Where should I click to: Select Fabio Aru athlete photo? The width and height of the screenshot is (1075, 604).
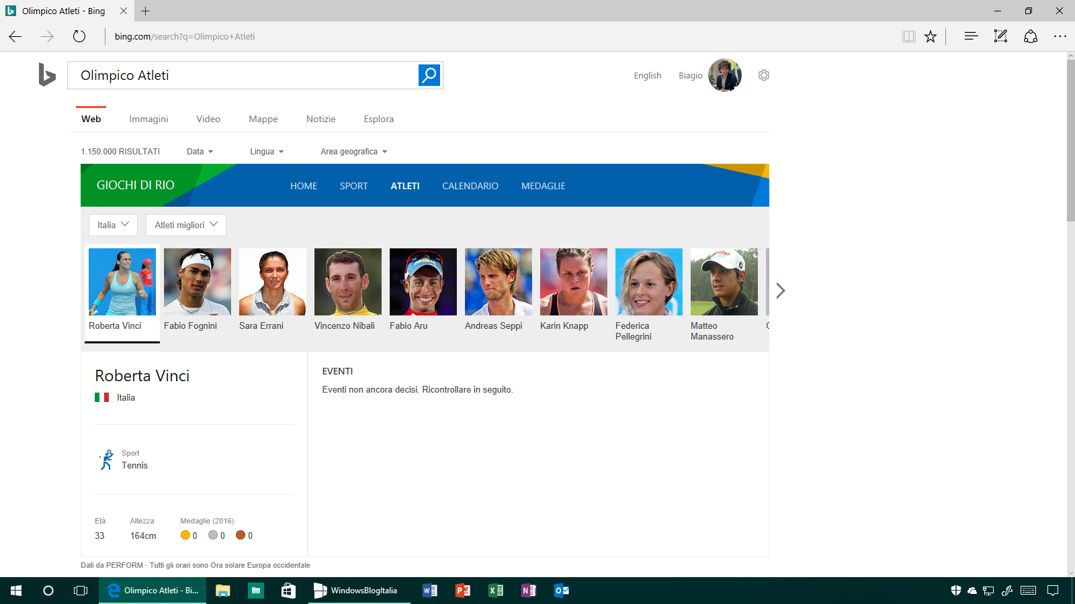tap(423, 282)
